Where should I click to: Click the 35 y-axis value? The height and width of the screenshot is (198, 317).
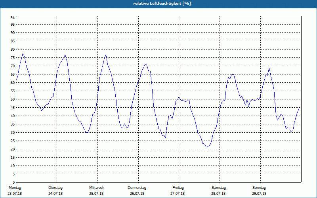click(13, 124)
